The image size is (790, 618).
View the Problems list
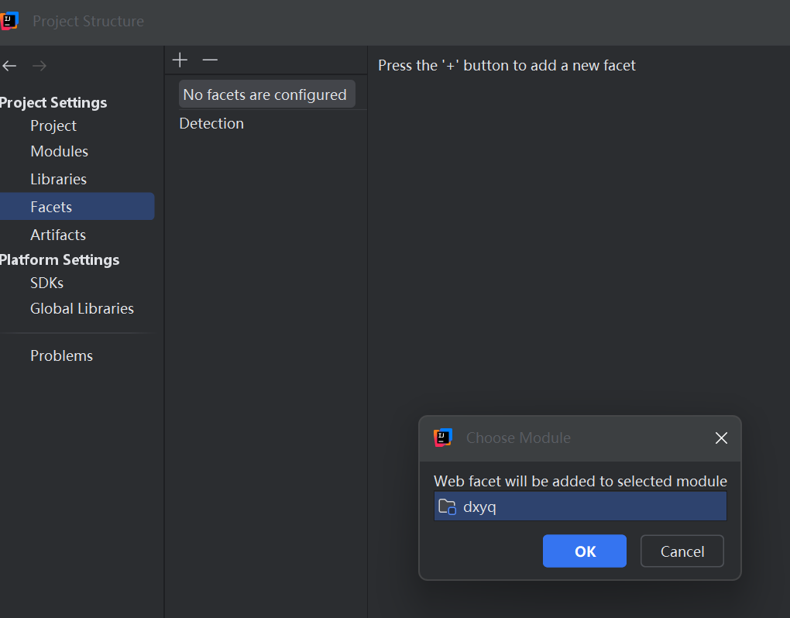(61, 355)
